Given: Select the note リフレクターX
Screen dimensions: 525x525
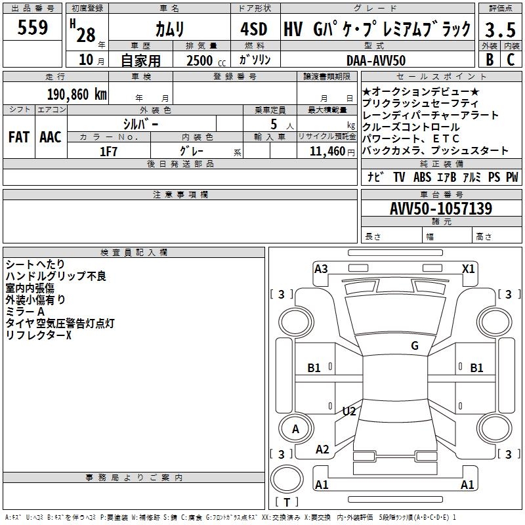Looking at the screenshot, I should tap(39, 335).
